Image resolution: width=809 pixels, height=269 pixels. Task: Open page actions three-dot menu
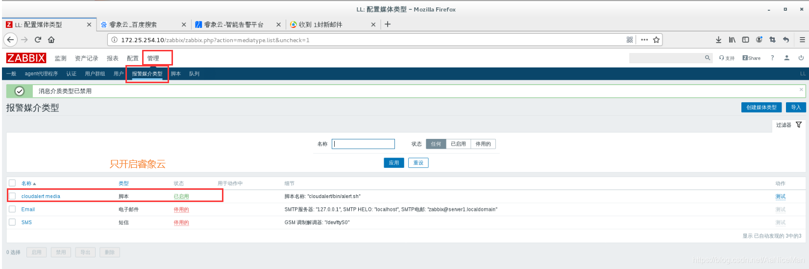click(x=644, y=40)
